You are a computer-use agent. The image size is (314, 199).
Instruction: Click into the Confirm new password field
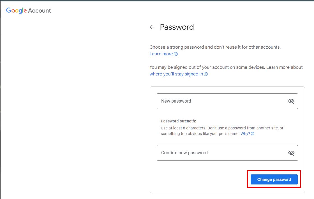tap(221, 153)
